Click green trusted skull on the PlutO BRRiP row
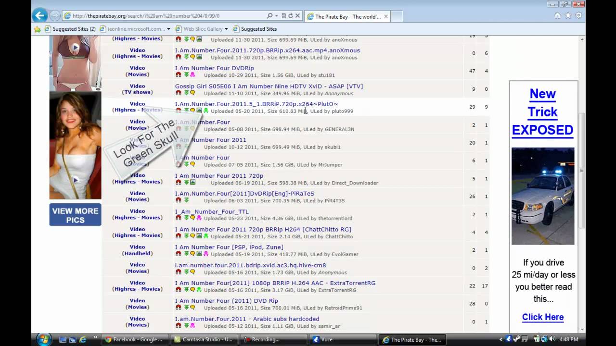The image size is (616, 346). point(206,111)
